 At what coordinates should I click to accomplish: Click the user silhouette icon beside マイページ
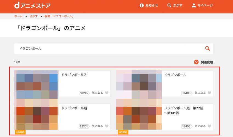pyautogui.click(x=194, y=5)
